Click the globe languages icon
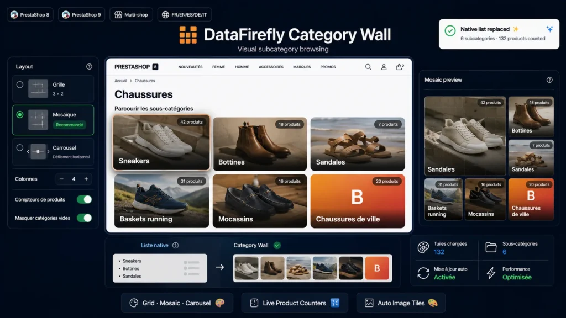The image size is (566, 318). click(165, 15)
